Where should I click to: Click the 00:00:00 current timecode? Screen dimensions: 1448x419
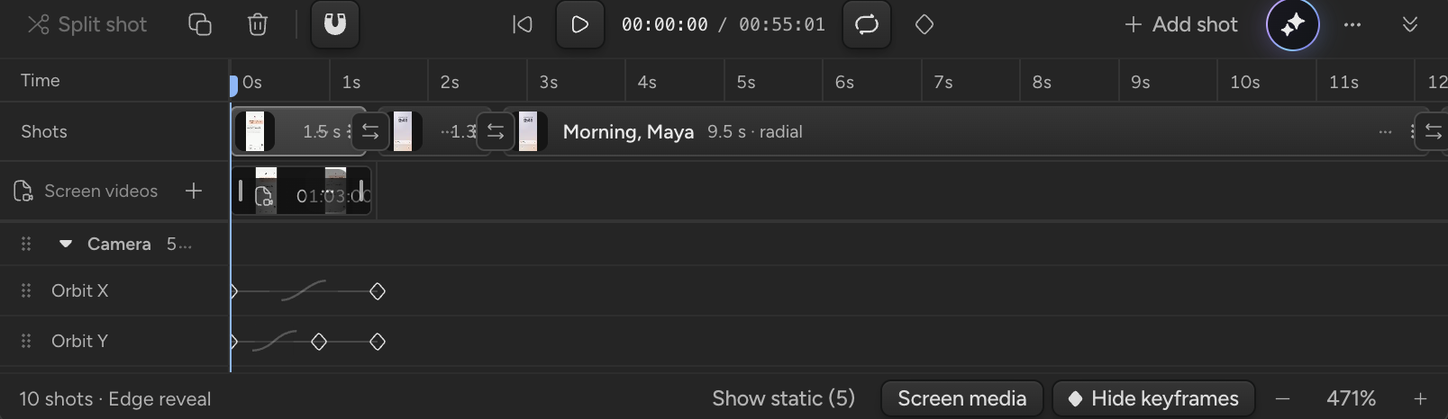(x=665, y=24)
